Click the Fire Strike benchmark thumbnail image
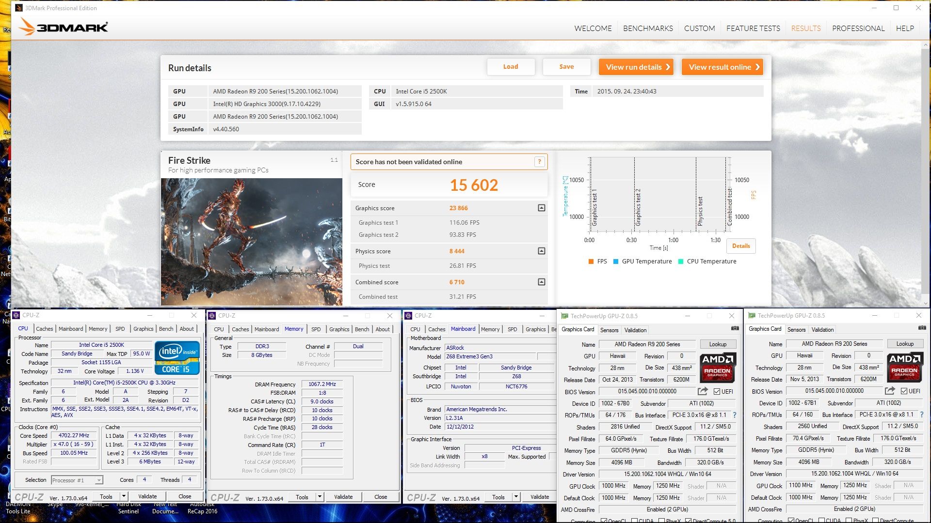This screenshot has width=931, height=523. click(x=251, y=242)
